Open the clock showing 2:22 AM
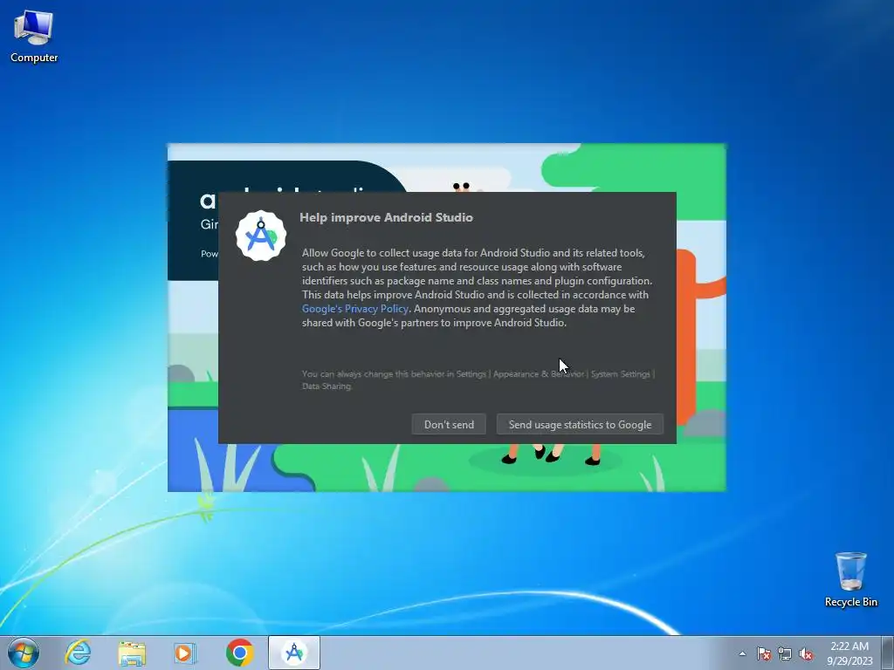 coord(849,653)
